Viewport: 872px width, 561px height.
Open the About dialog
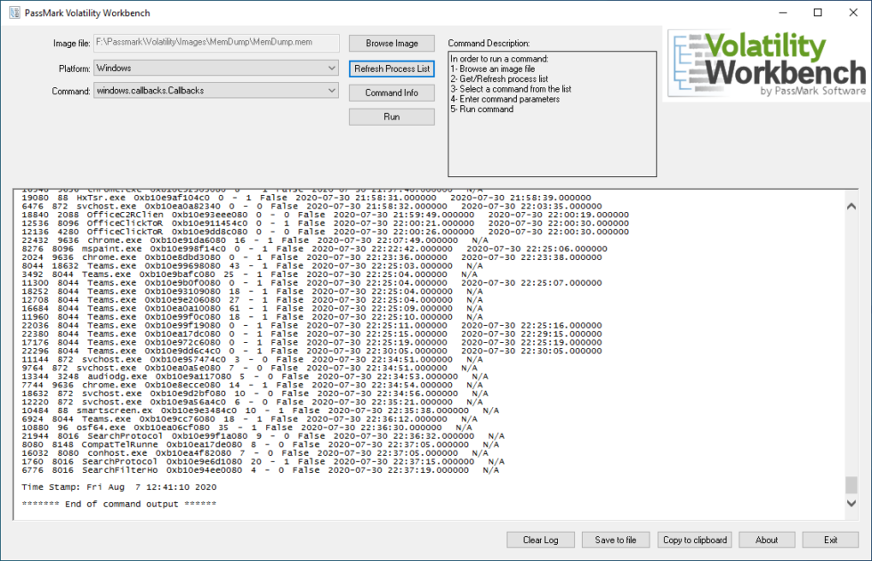766,540
